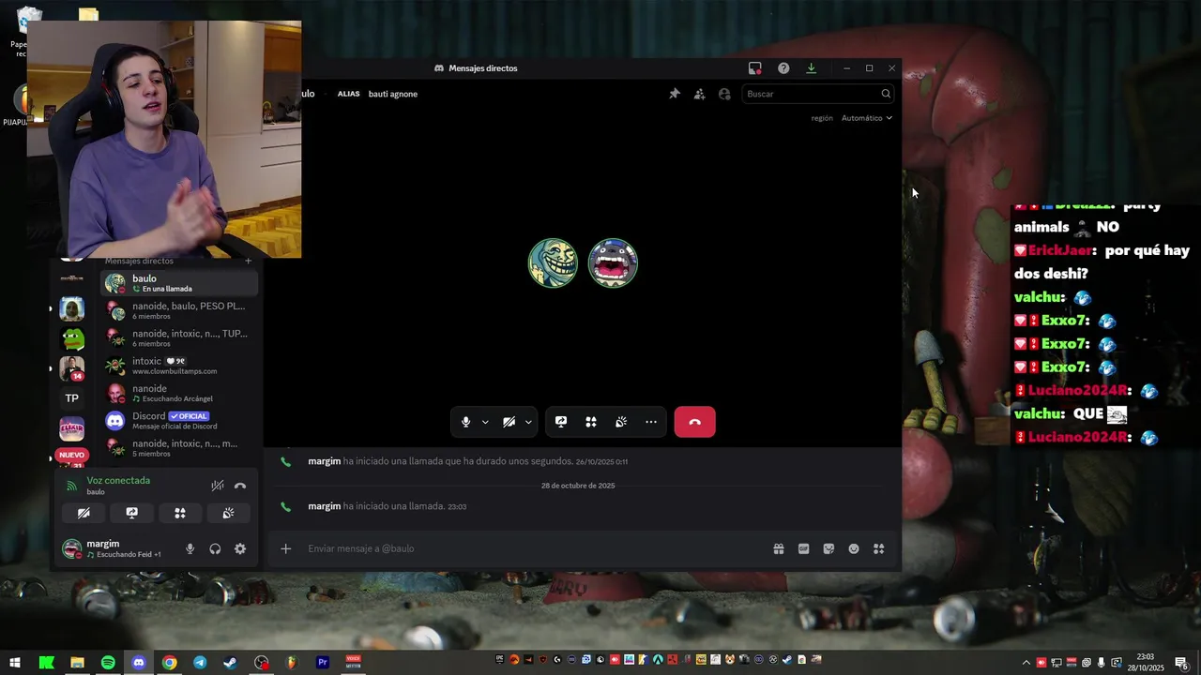Add friends to DM icon

pos(699,94)
